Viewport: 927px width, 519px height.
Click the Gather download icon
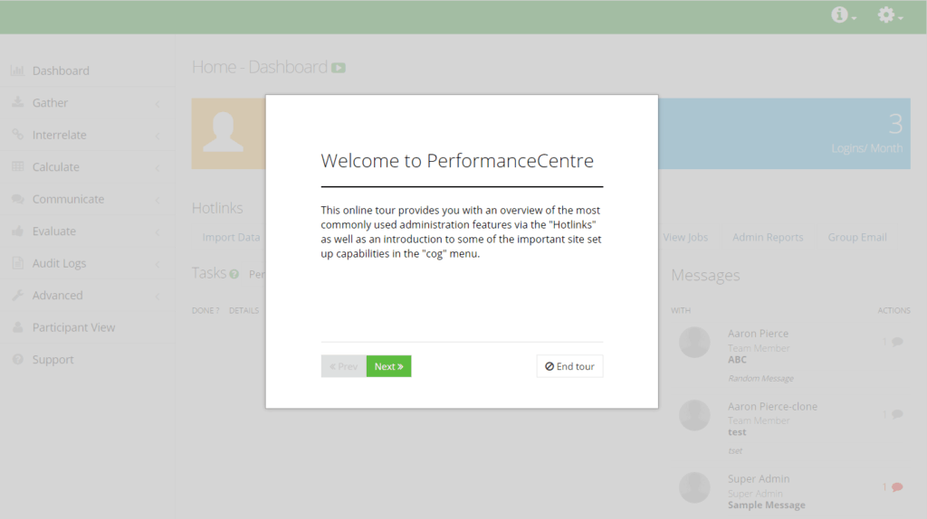(x=18, y=102)
